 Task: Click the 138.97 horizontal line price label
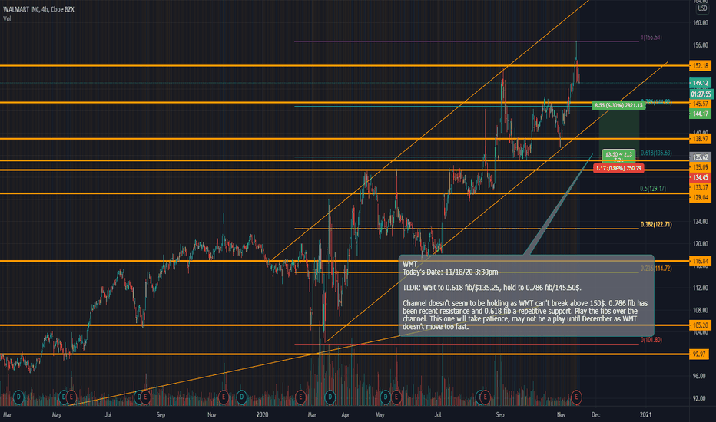point(701,139)
